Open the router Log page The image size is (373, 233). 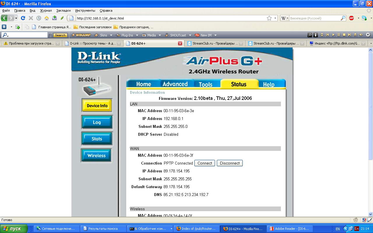click(97, 122)
